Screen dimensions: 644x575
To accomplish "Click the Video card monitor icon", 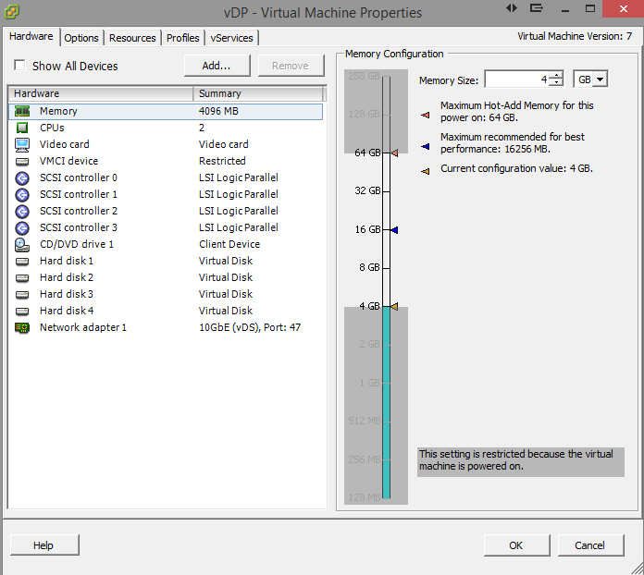I will point(22,144).
